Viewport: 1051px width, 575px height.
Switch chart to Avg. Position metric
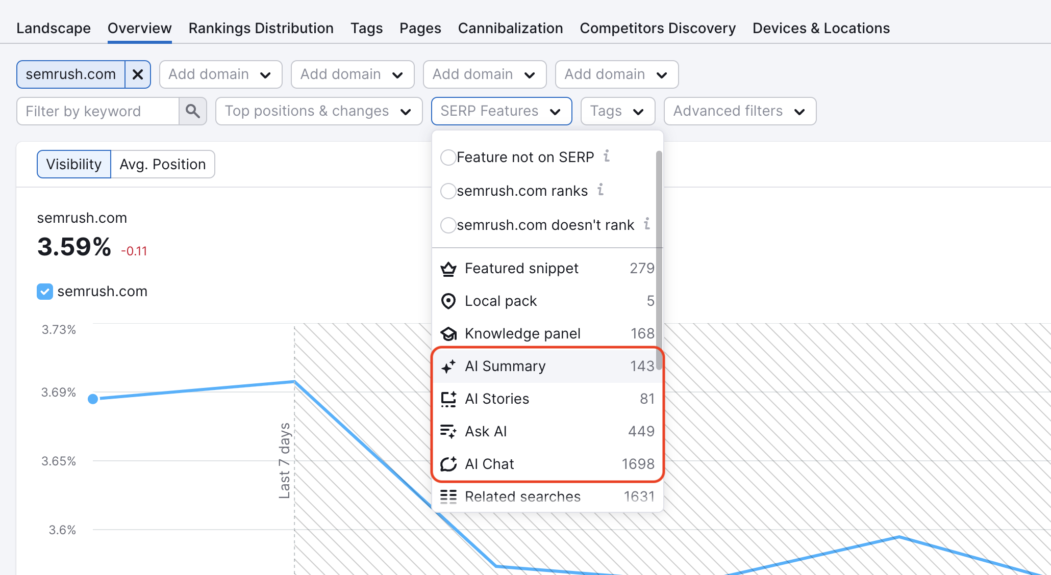(x=163, y=164)
